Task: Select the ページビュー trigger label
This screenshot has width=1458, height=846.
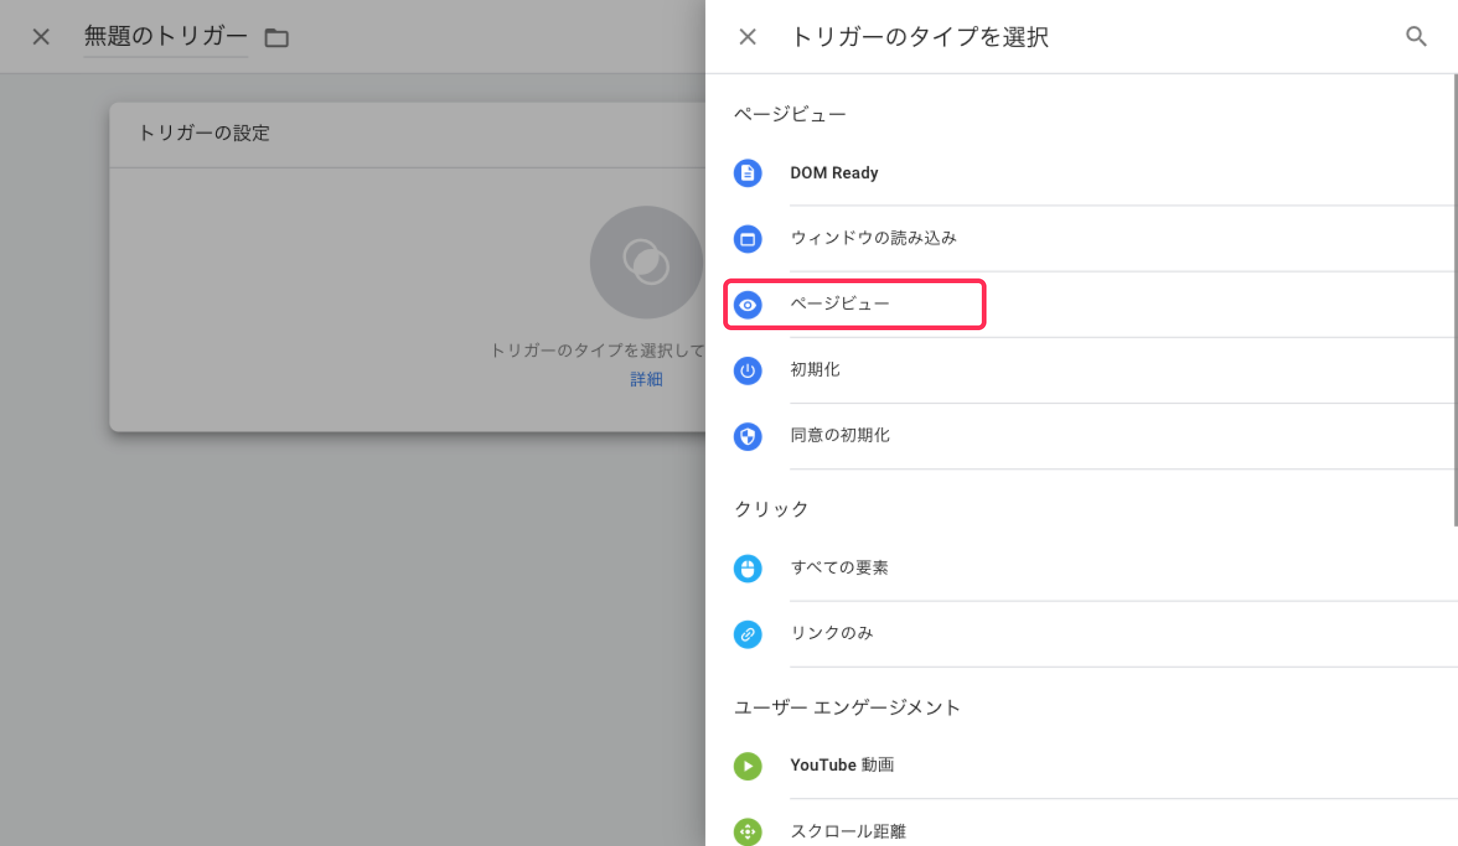Action: coord(840,304)
